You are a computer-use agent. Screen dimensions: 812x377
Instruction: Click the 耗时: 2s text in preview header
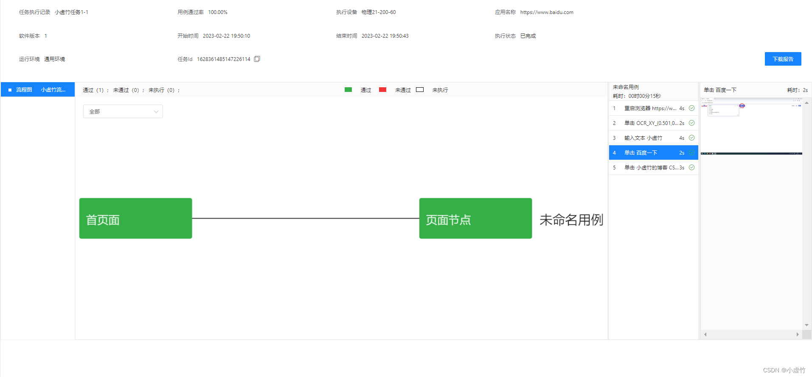pos(797,90)
